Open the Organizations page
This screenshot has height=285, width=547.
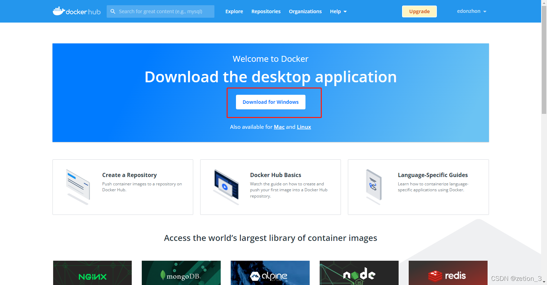click(x=305, y=11)
